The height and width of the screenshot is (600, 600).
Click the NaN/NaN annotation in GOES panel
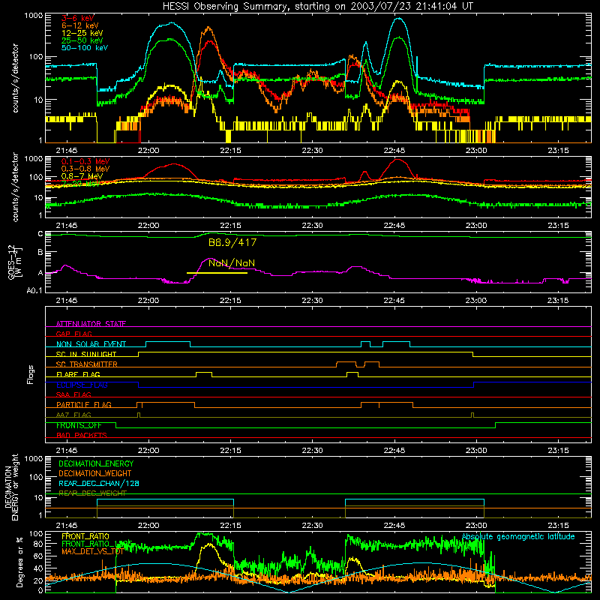(x=232, y=263)
